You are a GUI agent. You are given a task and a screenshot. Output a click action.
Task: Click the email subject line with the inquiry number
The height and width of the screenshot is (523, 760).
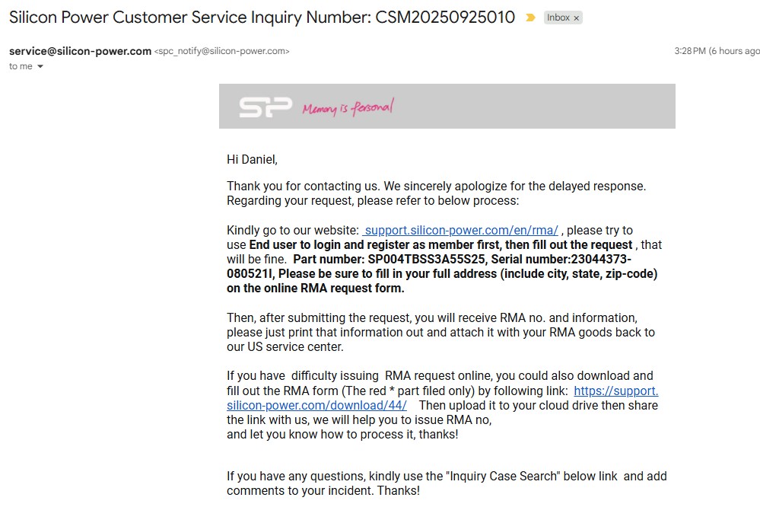pos(262,17)
